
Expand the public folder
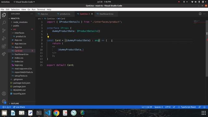16,26
